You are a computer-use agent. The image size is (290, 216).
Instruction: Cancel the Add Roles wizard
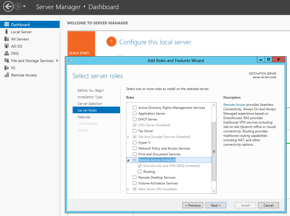(268, 205)
